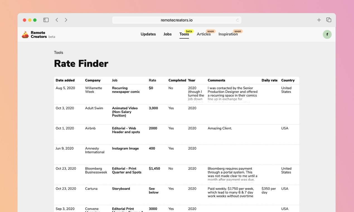
Task: Reload the page using the refresh icon
Action: (237, 20)
